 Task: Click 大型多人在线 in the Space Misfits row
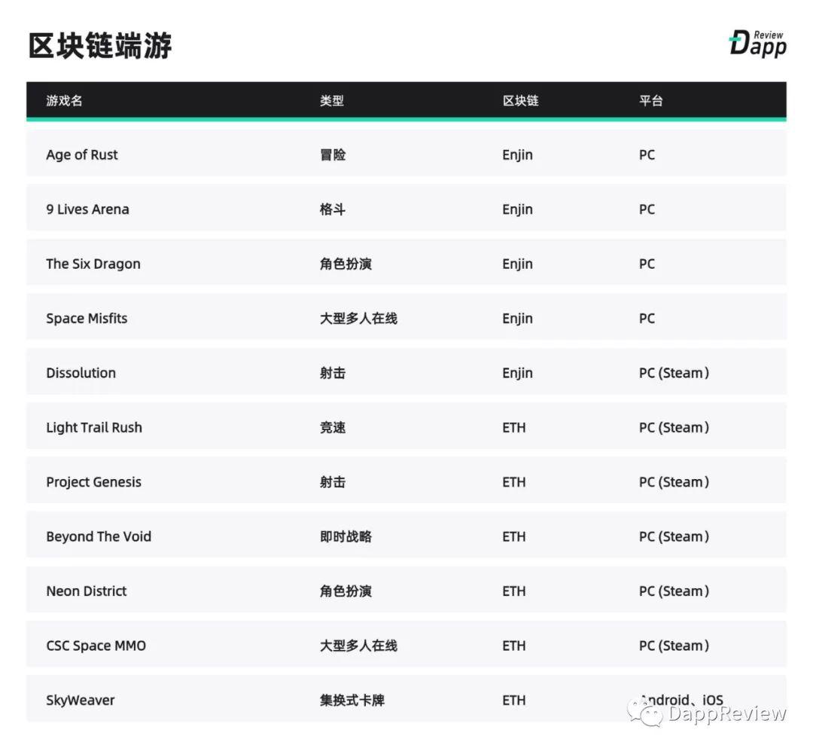[359, 319]
